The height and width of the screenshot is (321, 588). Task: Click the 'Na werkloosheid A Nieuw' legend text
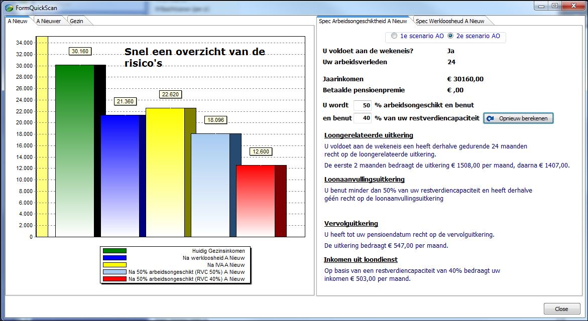pyautogui.click(x=214, y=258)
